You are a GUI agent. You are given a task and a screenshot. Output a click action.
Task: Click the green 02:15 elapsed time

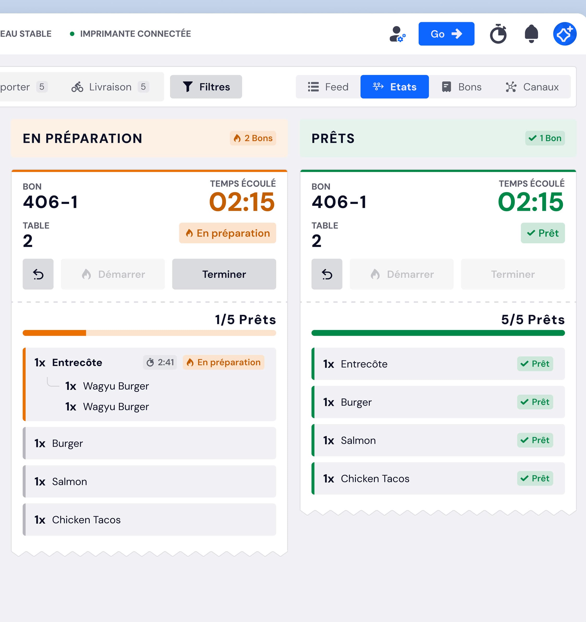pyautogui.click(x=530, y=202)
